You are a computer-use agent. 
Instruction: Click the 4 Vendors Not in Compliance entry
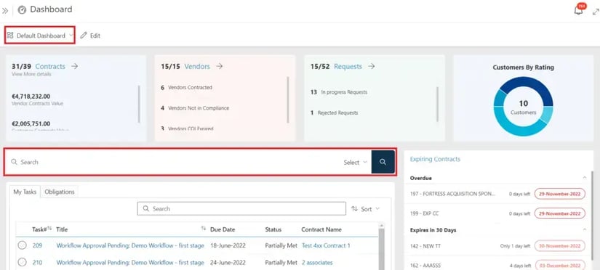point(195,108)
